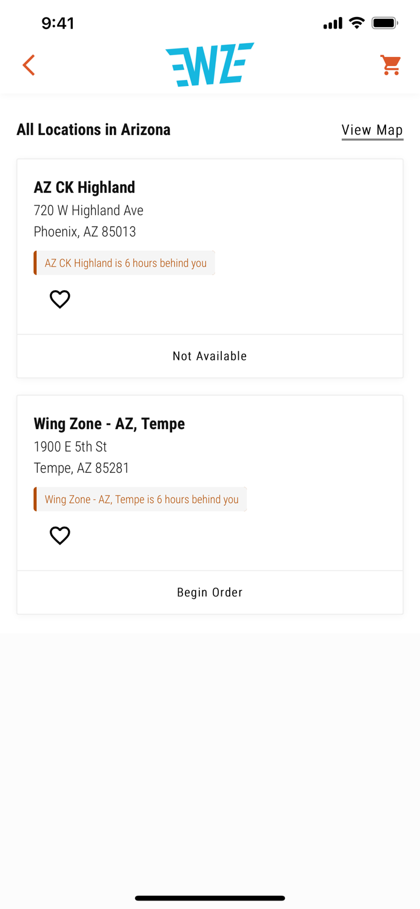The height and width of the screenshot is (909, 420).
Task: Tap the All Locations in Arizona heading
Action: point(94,130)
